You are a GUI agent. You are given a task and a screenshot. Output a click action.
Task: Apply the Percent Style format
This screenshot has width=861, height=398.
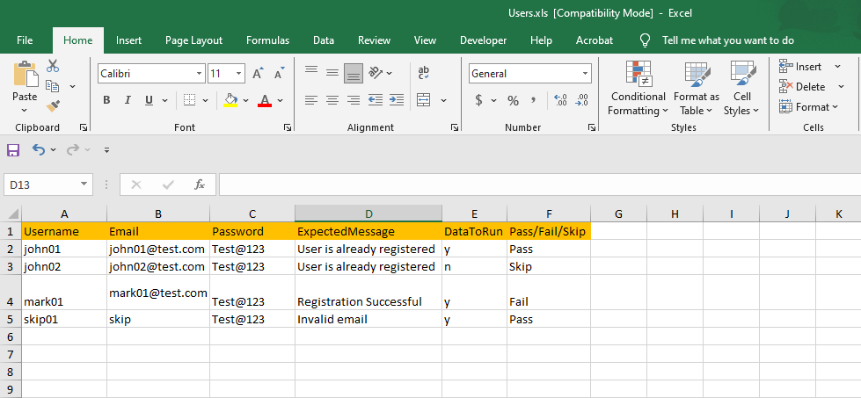513,100
